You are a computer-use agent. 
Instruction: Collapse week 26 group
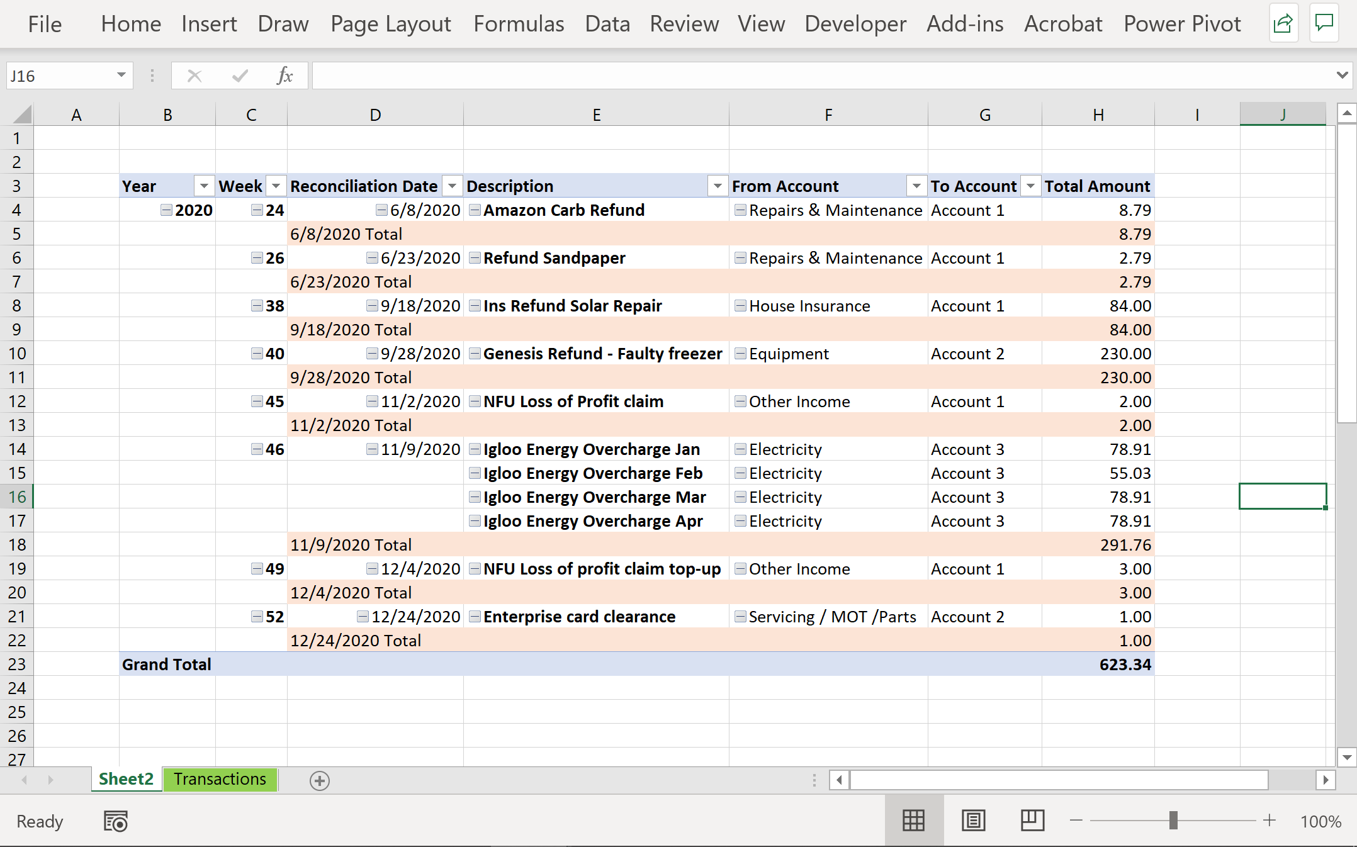tap(257, 258)
